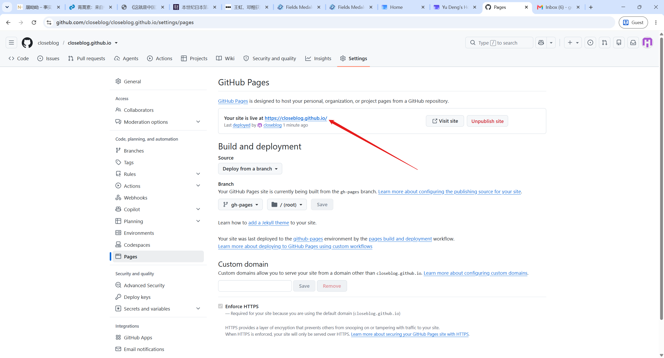Switch to the Issues tab
This screenshot has width=664, height=358.
pyautogui.click(x=49, y=58)
